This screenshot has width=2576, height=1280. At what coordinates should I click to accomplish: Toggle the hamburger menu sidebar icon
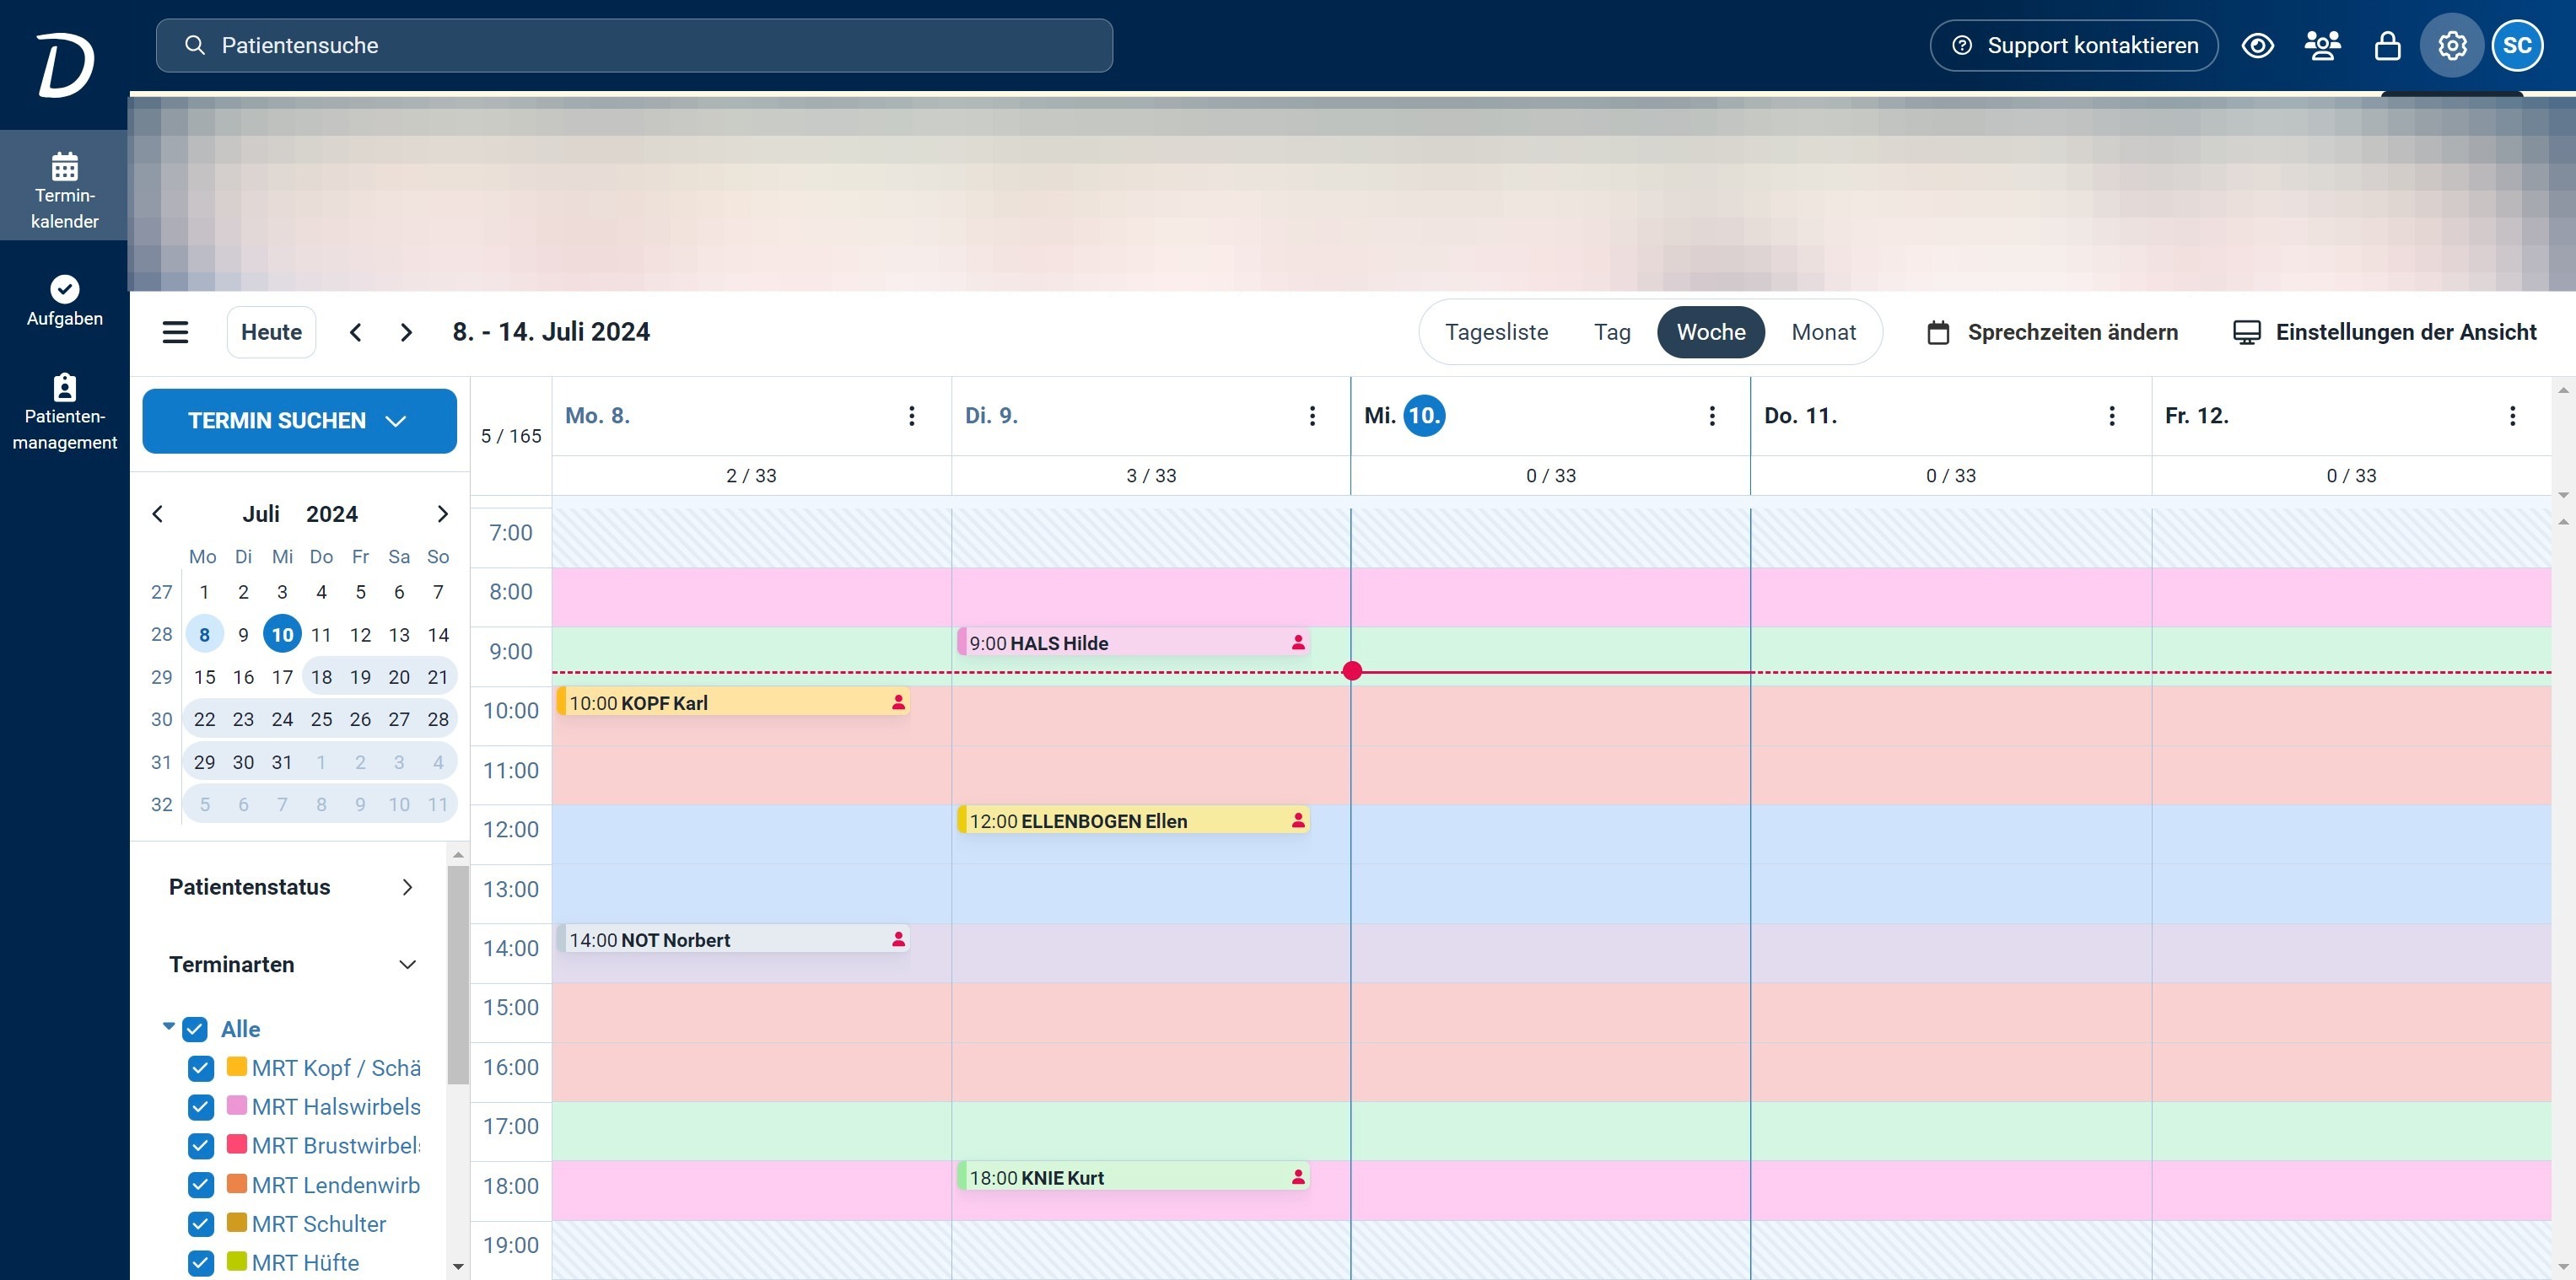click(175, 332)
